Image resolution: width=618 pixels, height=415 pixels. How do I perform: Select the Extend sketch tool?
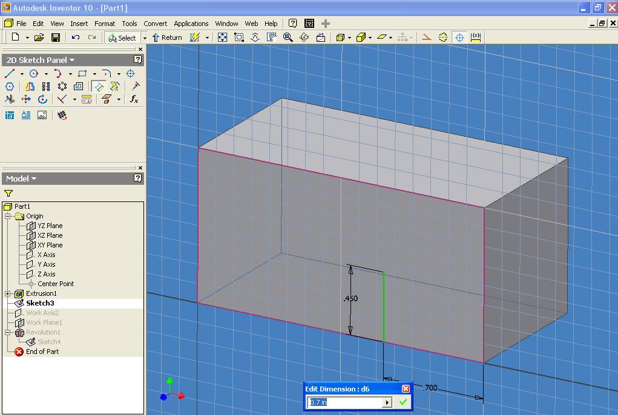coord(135,87)
